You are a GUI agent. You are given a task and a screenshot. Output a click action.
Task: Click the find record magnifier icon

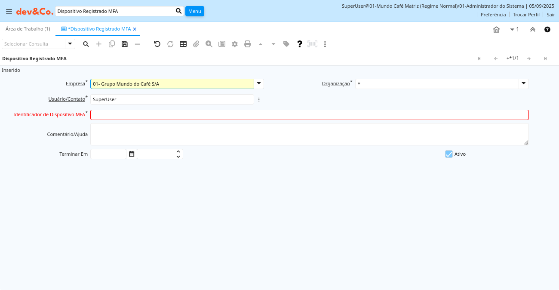(86, 44)
